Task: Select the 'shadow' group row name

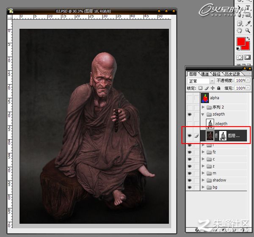Action: [219, 180]
